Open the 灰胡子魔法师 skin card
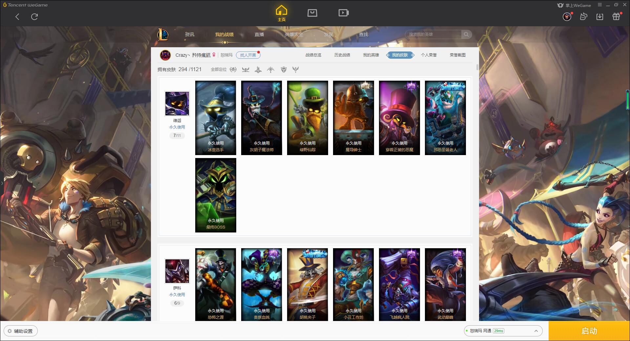 262,118
